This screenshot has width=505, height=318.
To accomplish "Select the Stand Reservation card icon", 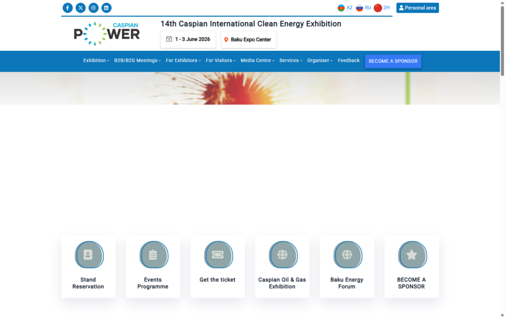I will coord(88,255).
